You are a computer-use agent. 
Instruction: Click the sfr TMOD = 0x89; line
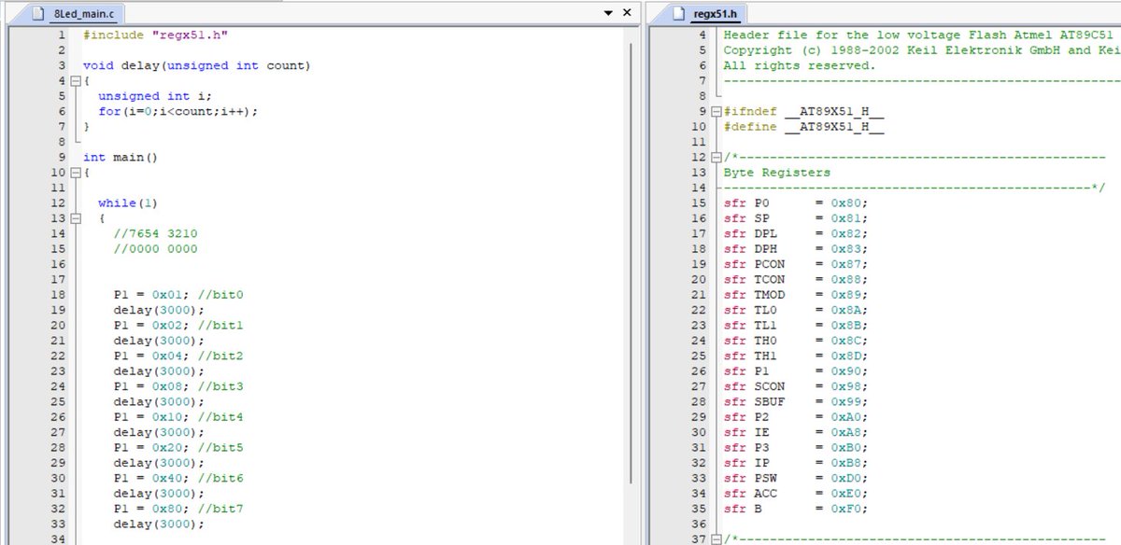[796, 295]
